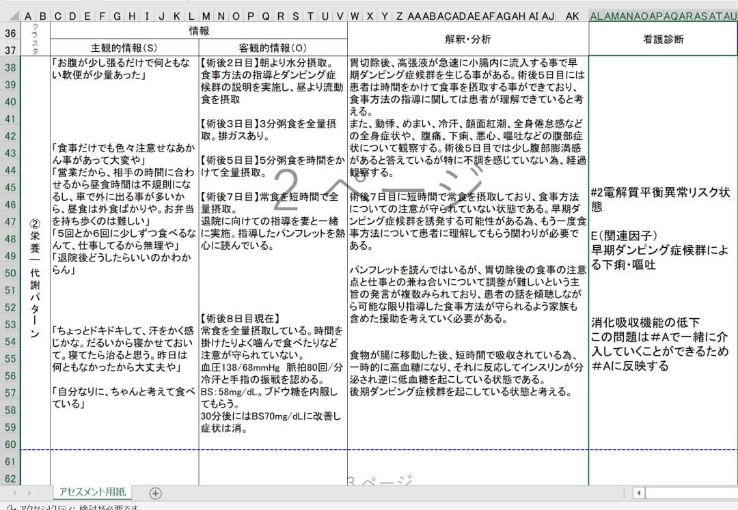Click the horizontal scrollbar left arrow
This screenshot has width=738, height=510.
639,493
